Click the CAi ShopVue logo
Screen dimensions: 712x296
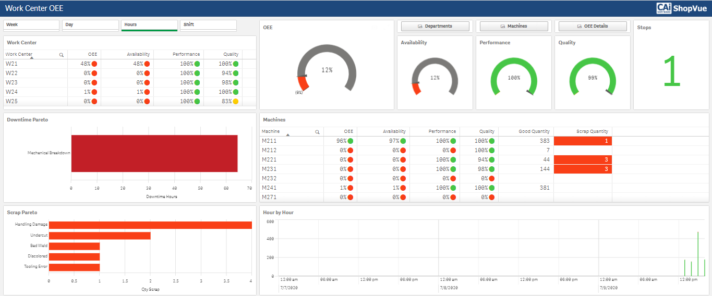click(x=682, y=8)
